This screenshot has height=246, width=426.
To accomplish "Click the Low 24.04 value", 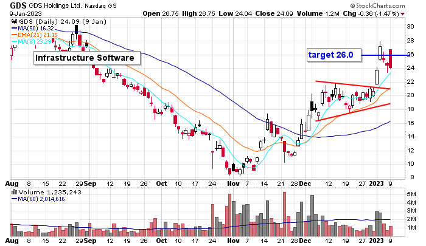I will pos(236,13).
